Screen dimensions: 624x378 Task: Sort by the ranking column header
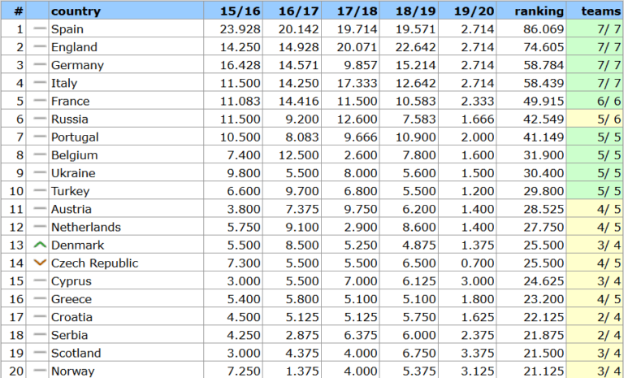pyautogui.click(x=539, y=11)
